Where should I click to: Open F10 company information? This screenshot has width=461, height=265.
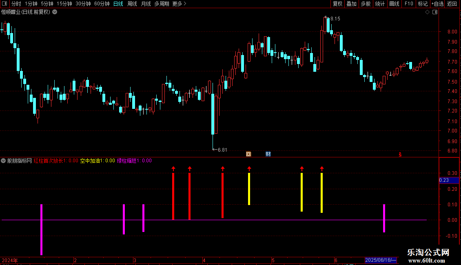click(409, 4)
